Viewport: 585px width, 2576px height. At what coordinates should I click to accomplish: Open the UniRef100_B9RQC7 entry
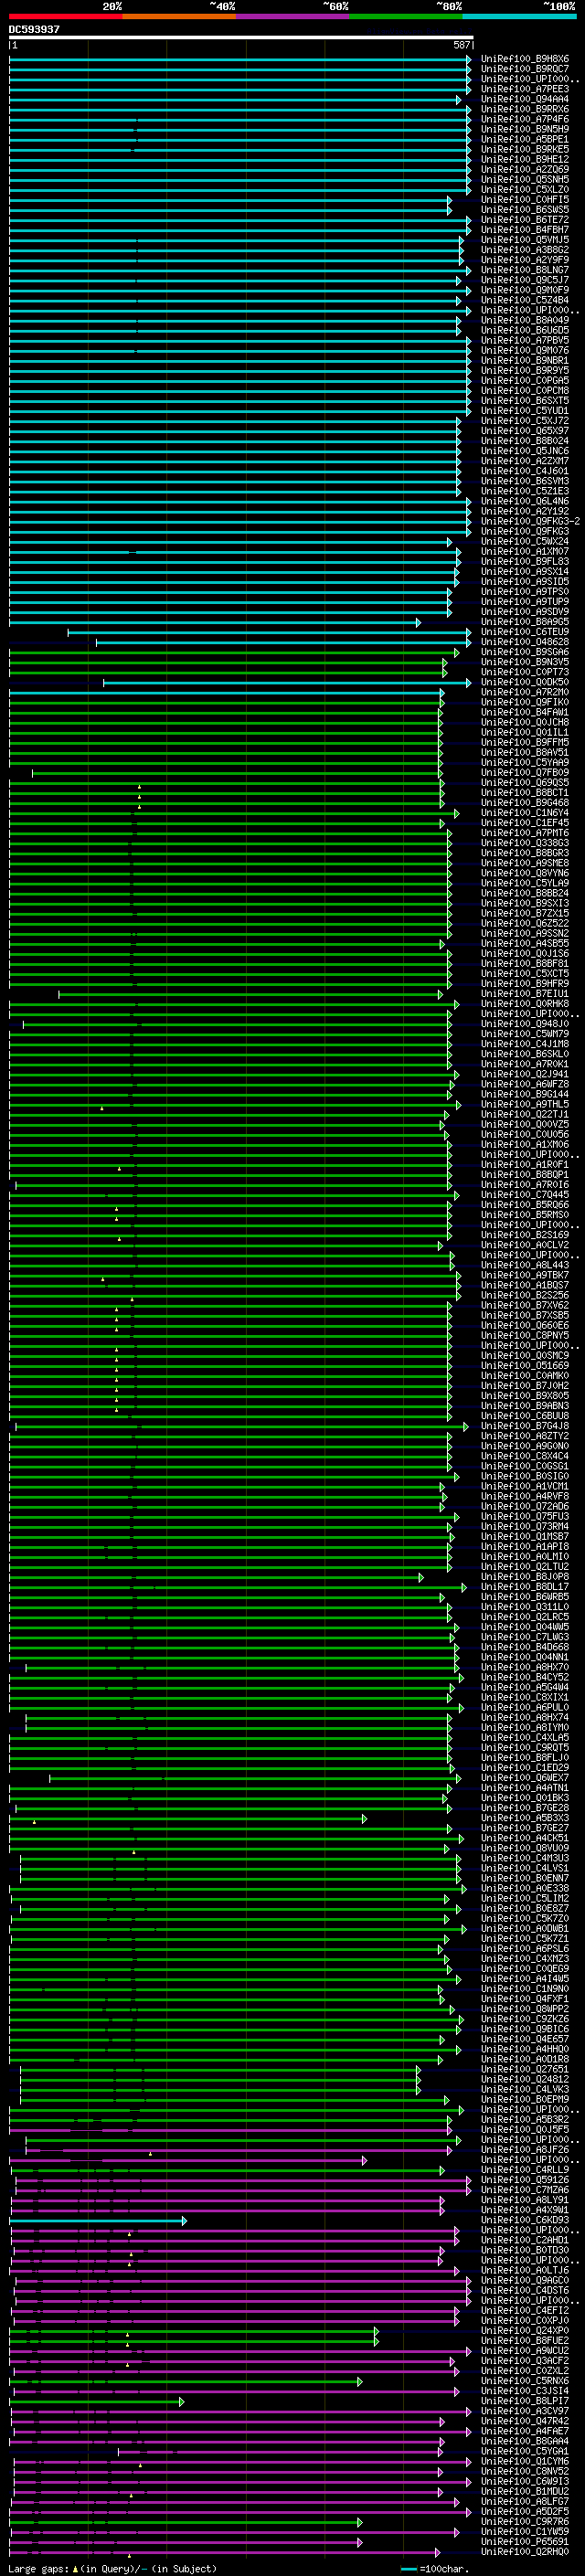[525, 69]
